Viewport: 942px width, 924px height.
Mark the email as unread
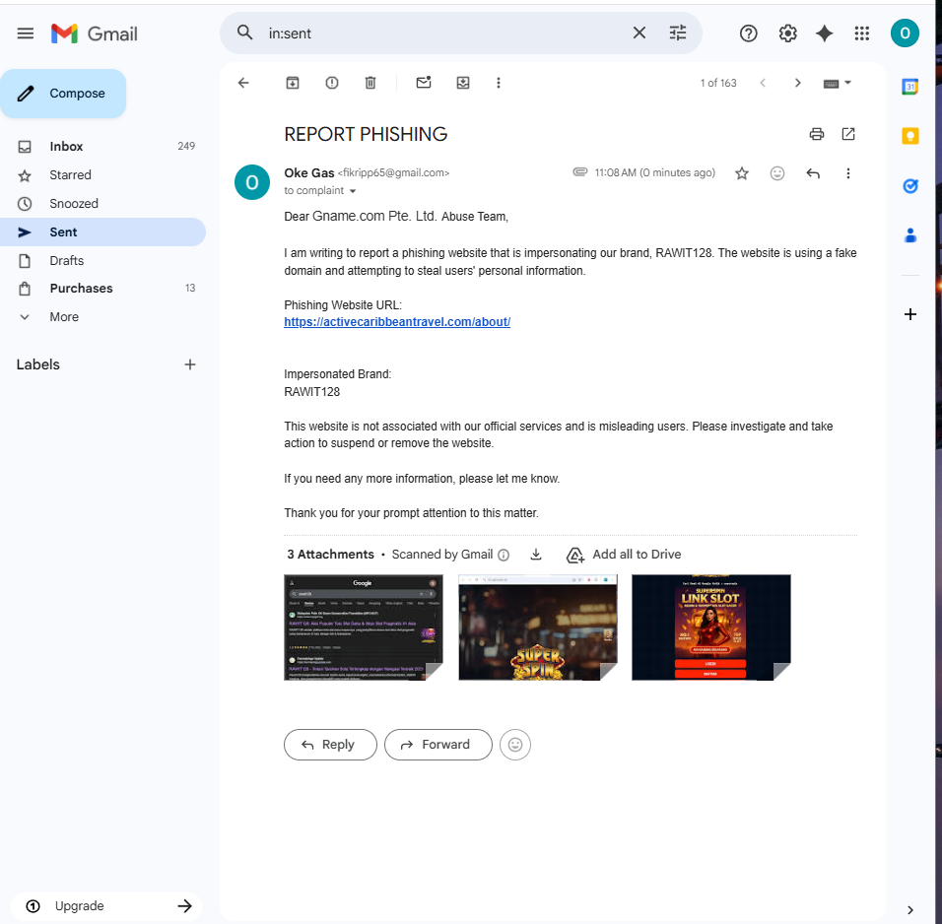[x=424, y=83]
